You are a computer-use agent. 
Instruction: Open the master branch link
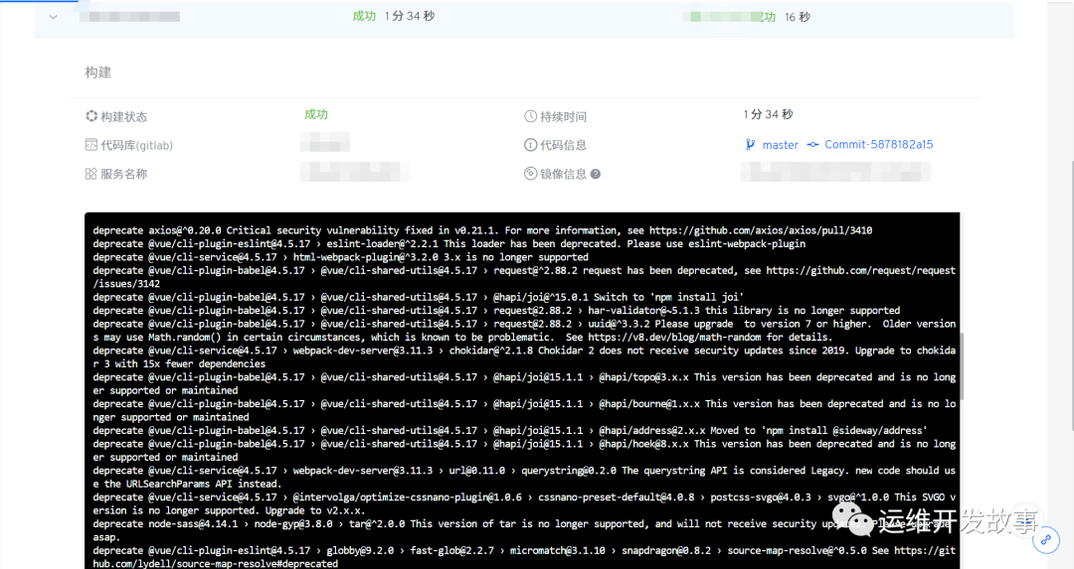[780, 145]
